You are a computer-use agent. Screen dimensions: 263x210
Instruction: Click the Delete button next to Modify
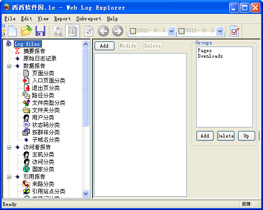click(x=153, y=46)
